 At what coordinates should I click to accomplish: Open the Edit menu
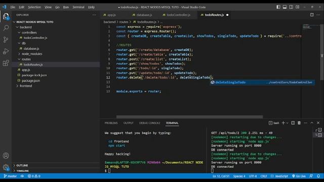tap(21, 7)
